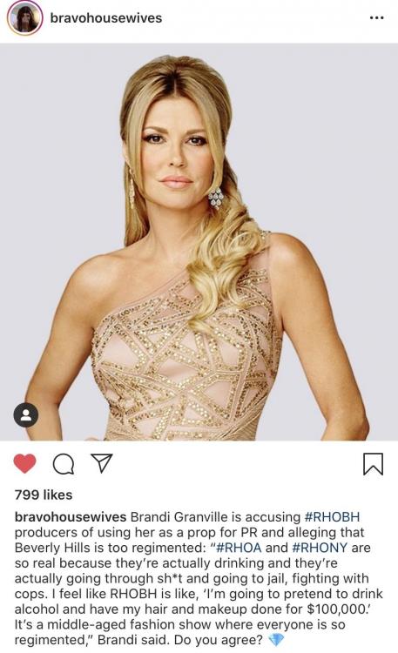Tap the woman's photo in the post

coord(199,242)
